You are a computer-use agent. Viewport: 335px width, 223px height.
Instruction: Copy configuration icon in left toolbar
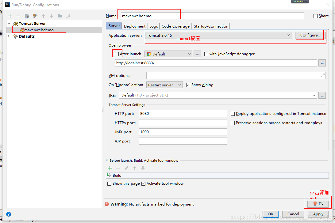pos(27,16)
